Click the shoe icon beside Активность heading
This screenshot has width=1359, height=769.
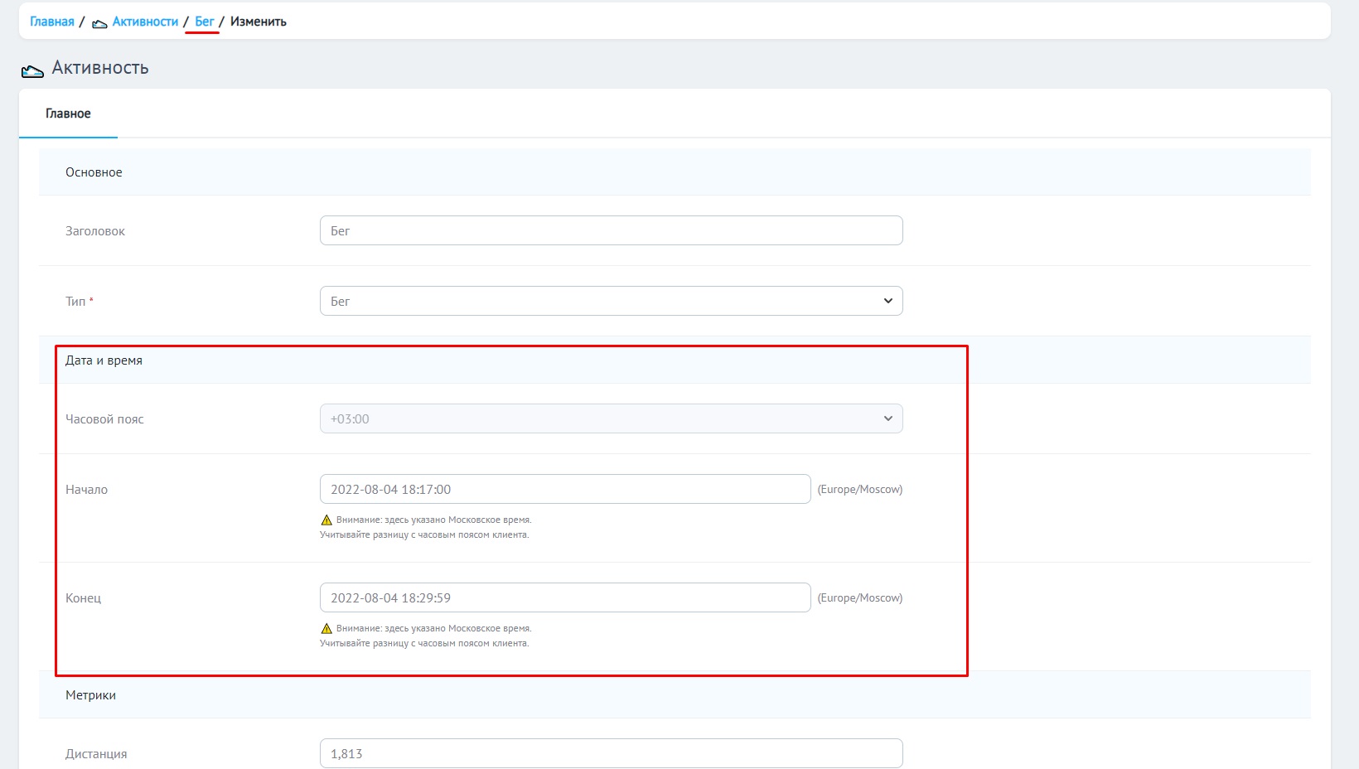click(32, 71)
